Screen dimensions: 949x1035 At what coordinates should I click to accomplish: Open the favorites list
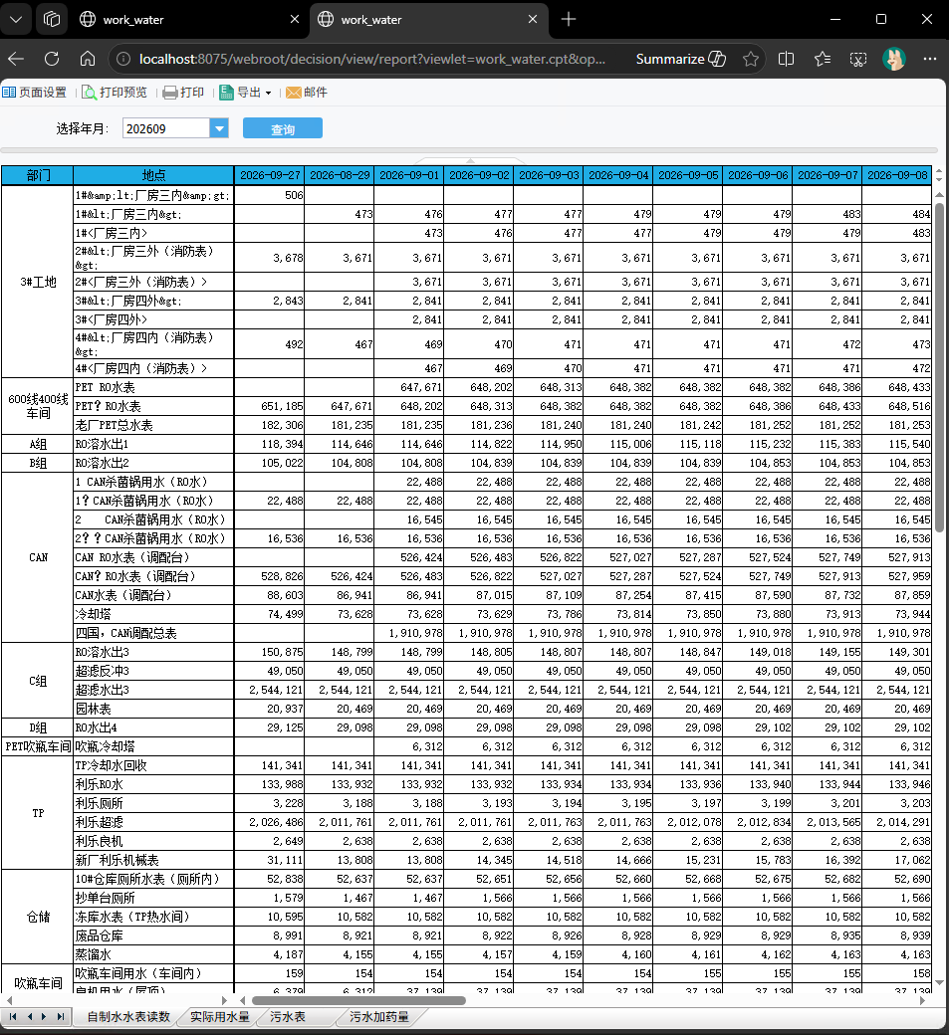(823, 59)
